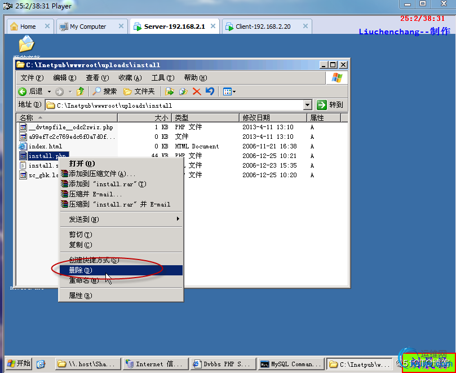Image resolution: width=456 pixels, height=373 pixels.
Task: Click the Go (转到) button
Action: tap(330, 105)
